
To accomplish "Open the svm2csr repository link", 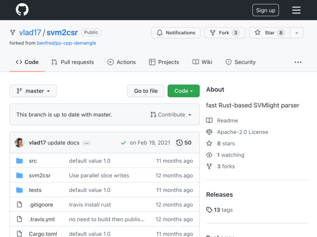I will (62, 33).
